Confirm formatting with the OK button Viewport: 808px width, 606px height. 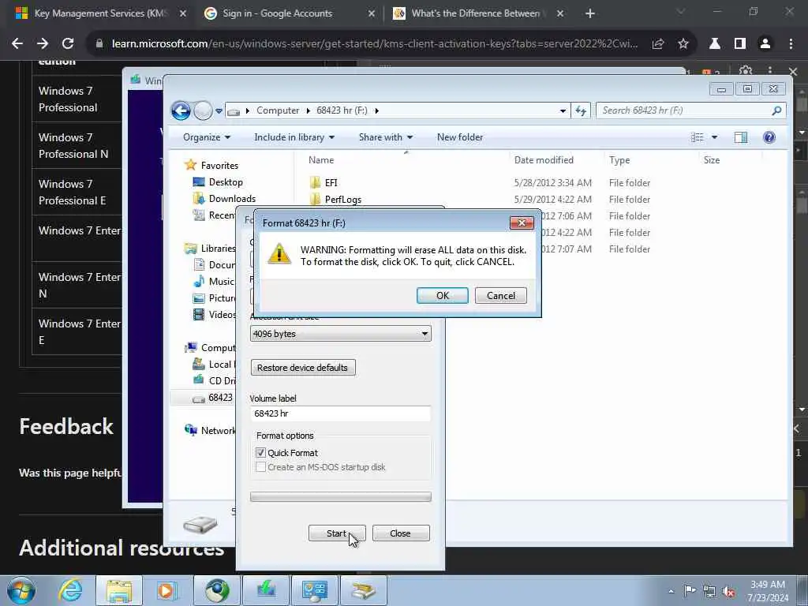442,295
